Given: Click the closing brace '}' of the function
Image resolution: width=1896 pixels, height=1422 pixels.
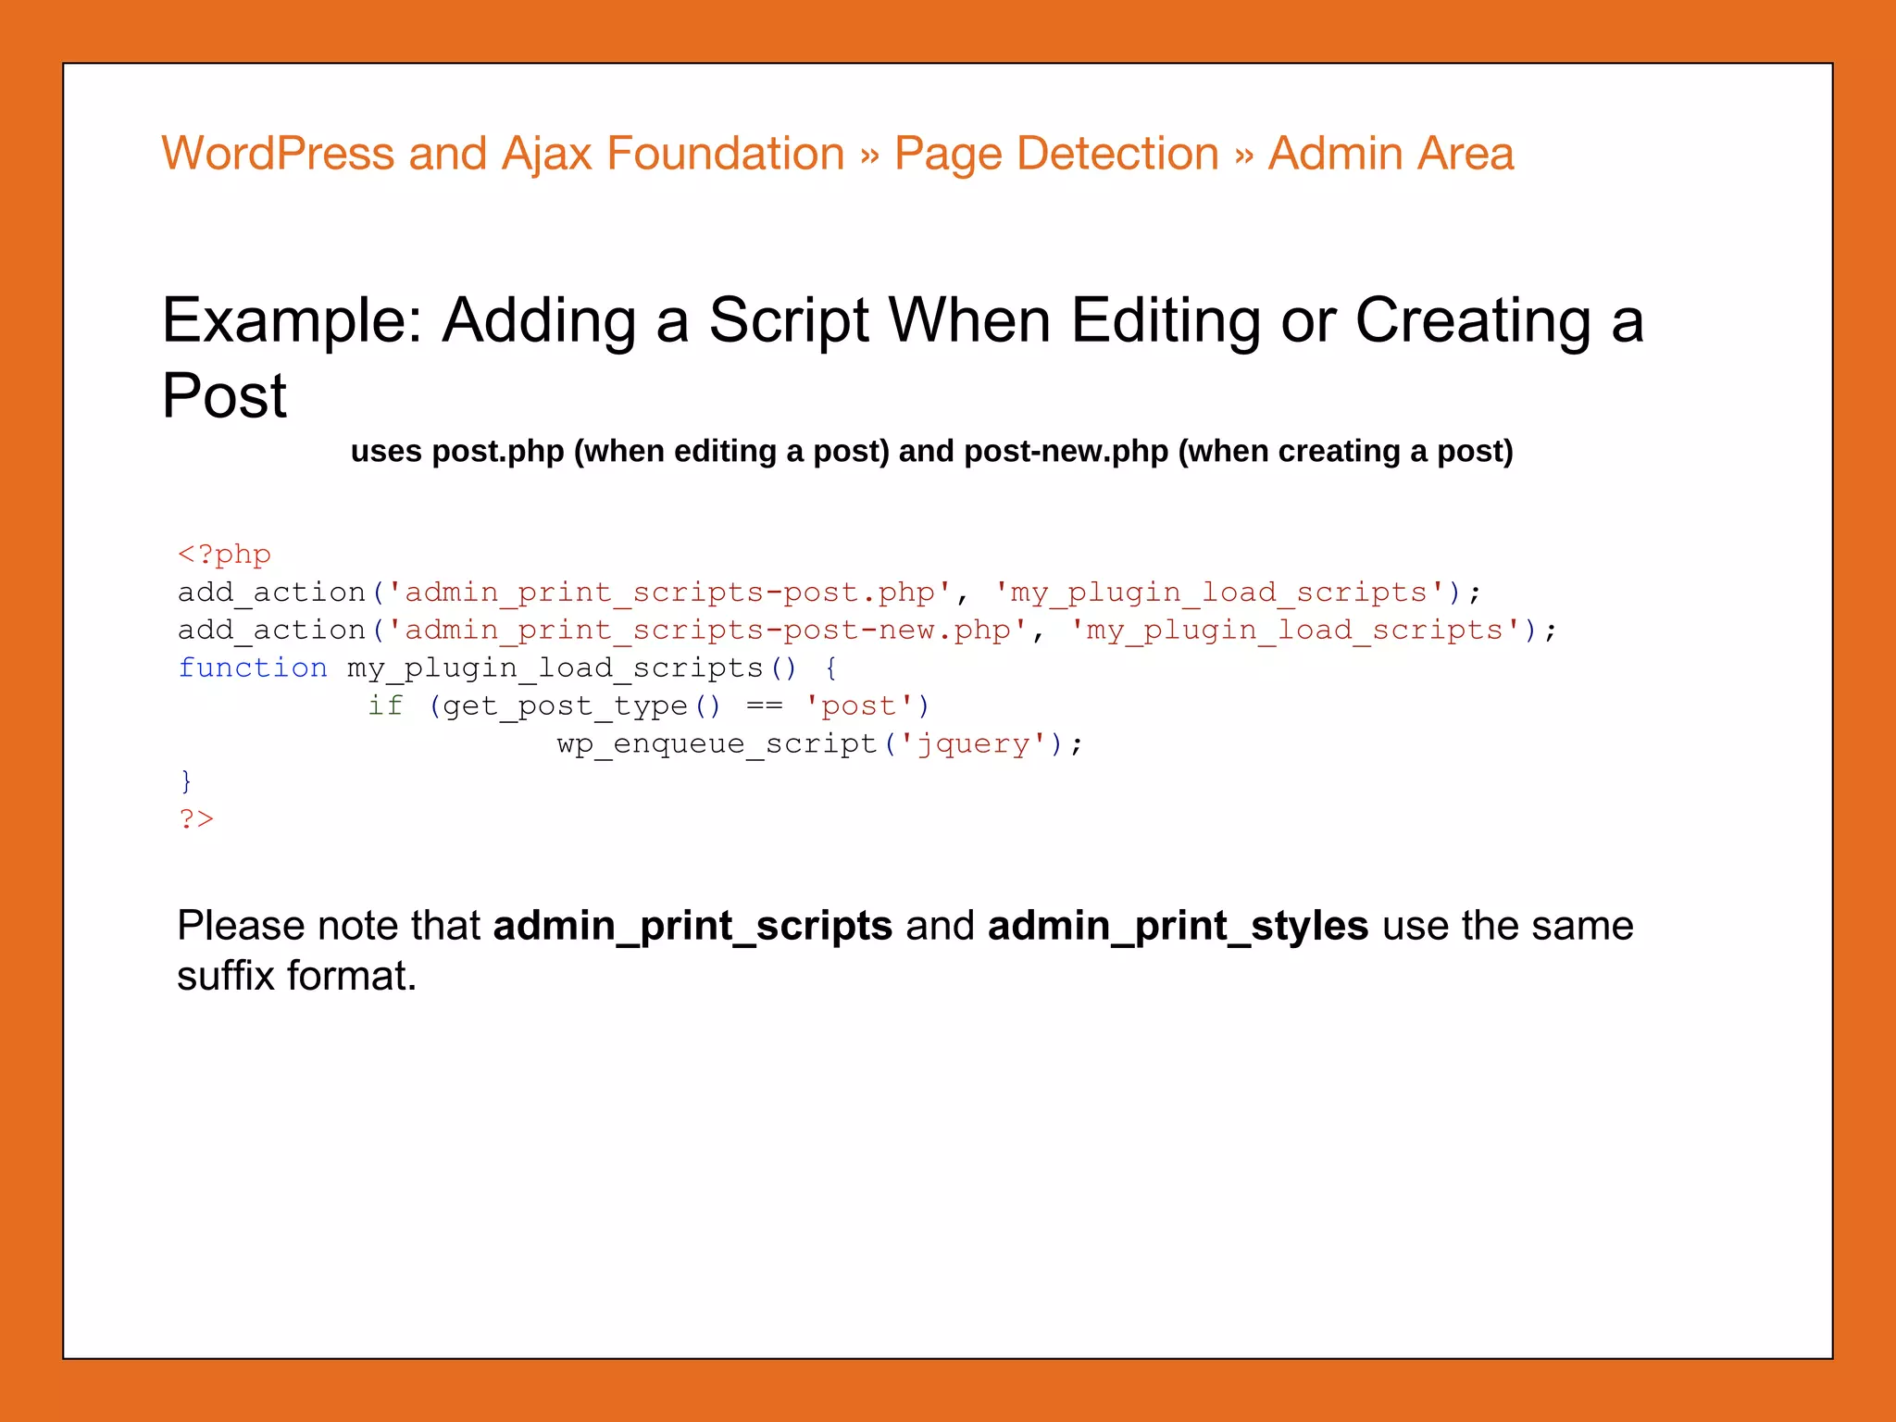Looking at the screenshot, I should [186, 781].
